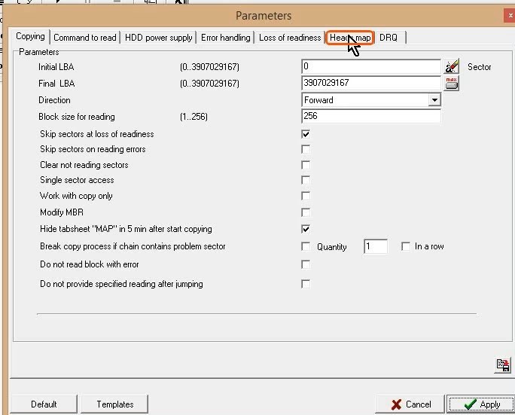Enable Skip sectors on reading errors
This screenshot has height=415, width=515.
[306, 149]
